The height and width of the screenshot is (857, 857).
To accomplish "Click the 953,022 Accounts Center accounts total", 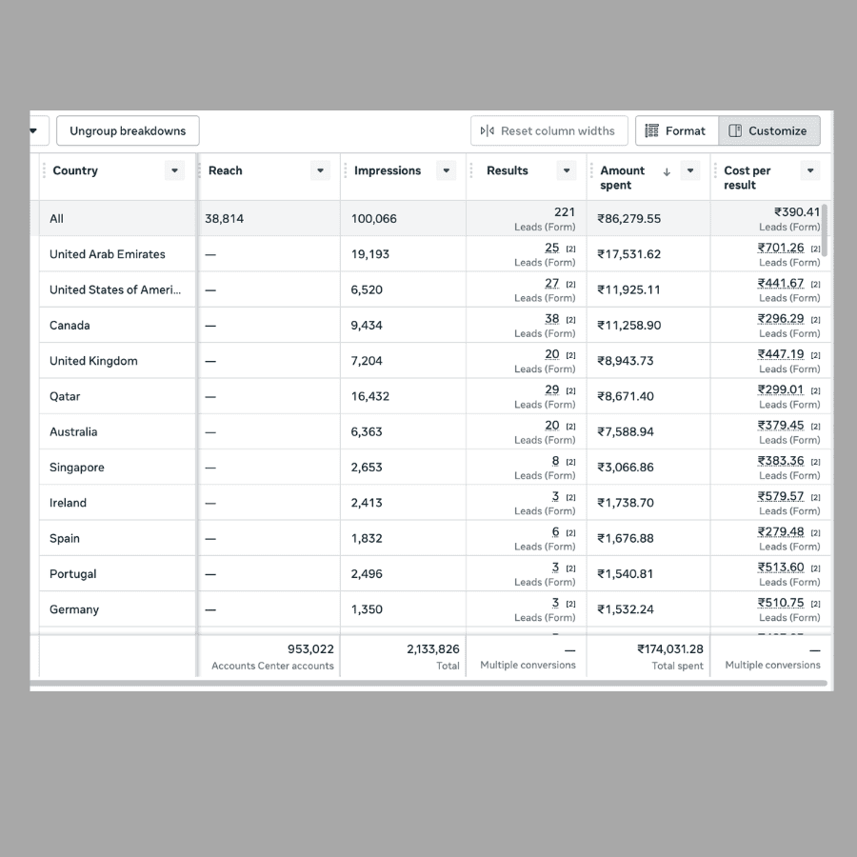I will [x=310, y=648].
